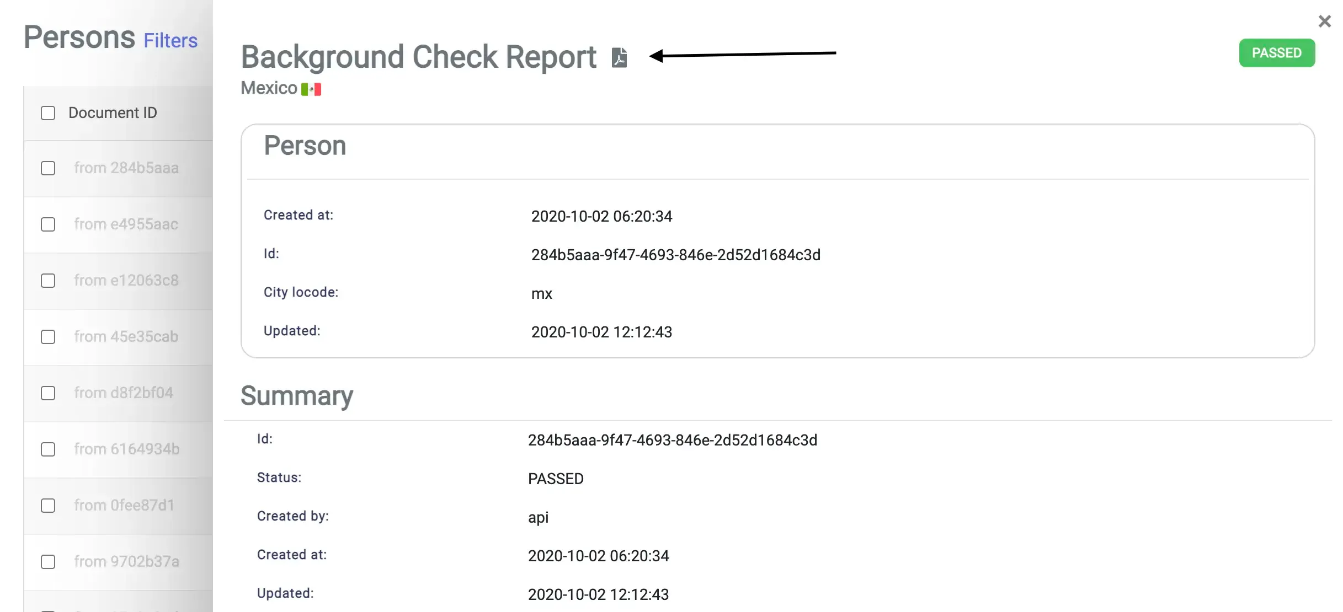This screenshot has width=1343, height=612.
Task: Download the report as PDF
Action: click(x=620, y=57)
